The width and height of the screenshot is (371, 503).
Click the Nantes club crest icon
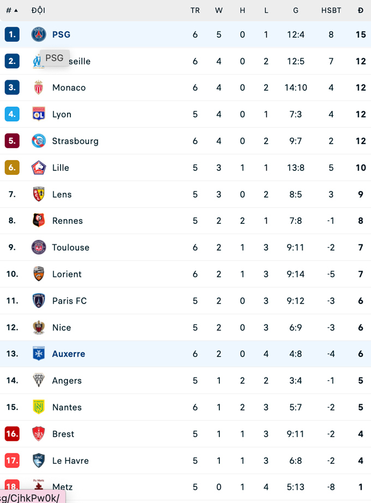pos(39,407)
